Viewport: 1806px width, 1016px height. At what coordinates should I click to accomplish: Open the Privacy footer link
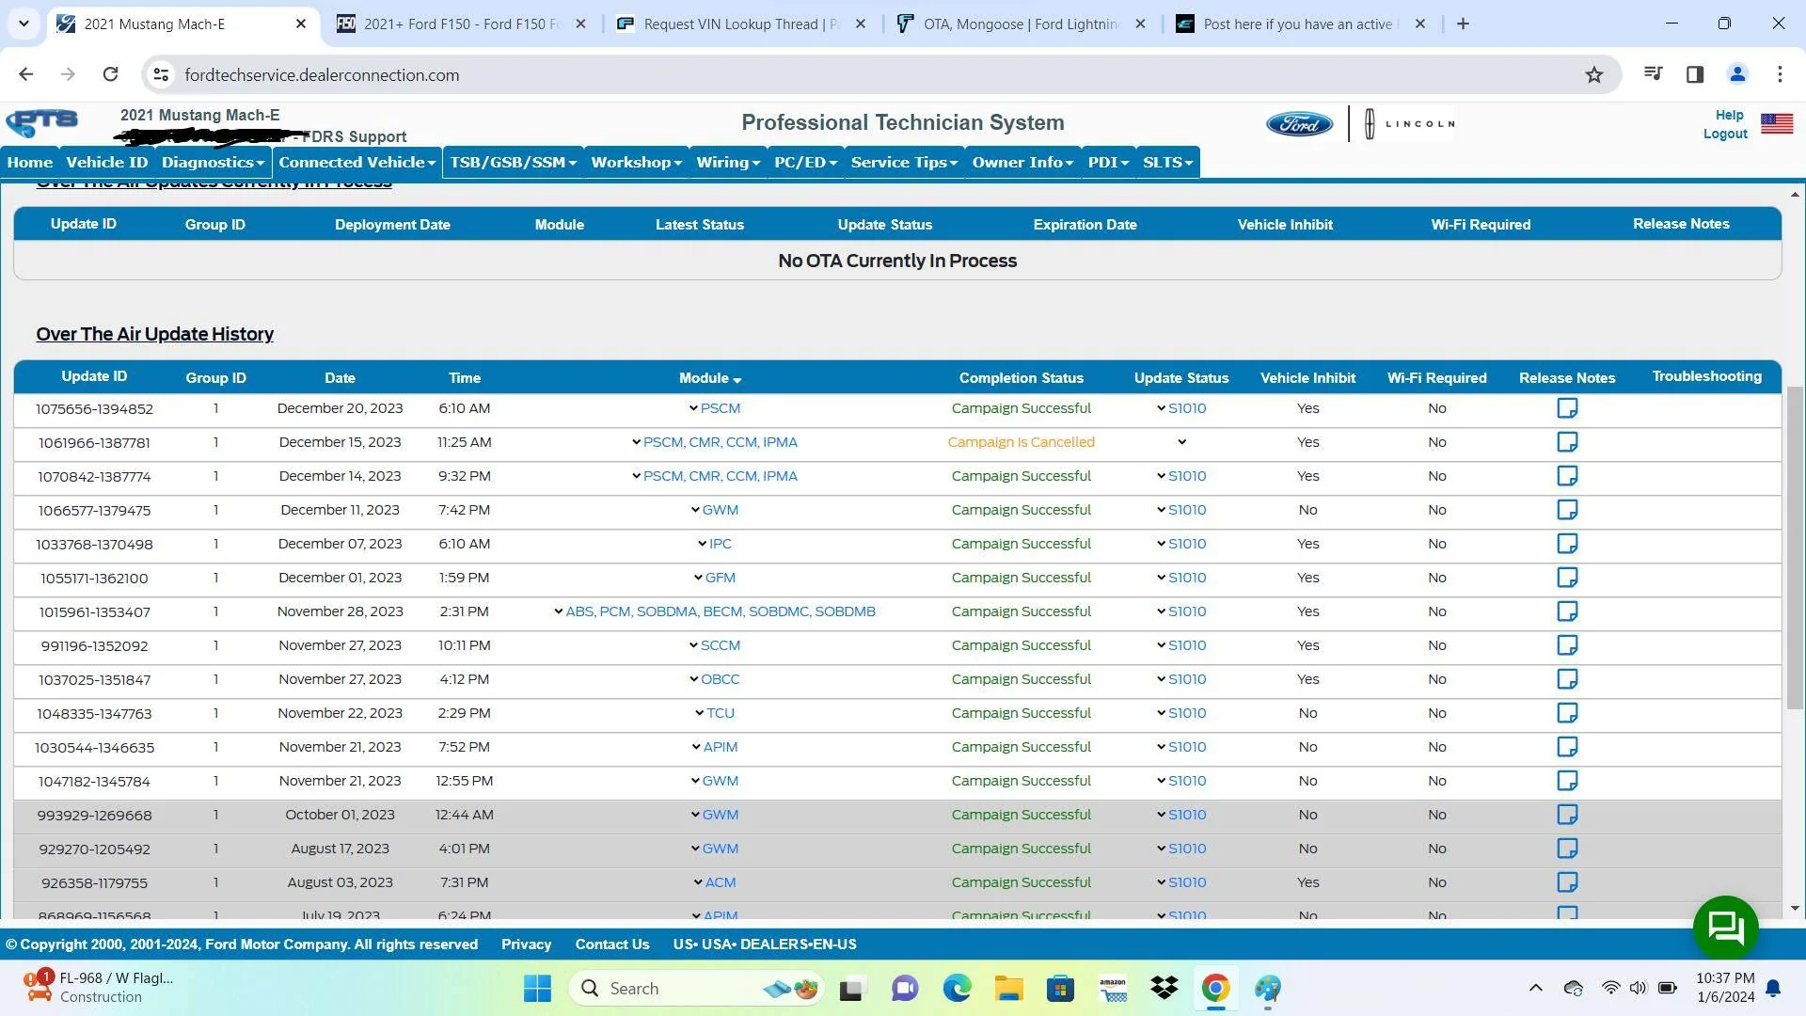point(526,945)
